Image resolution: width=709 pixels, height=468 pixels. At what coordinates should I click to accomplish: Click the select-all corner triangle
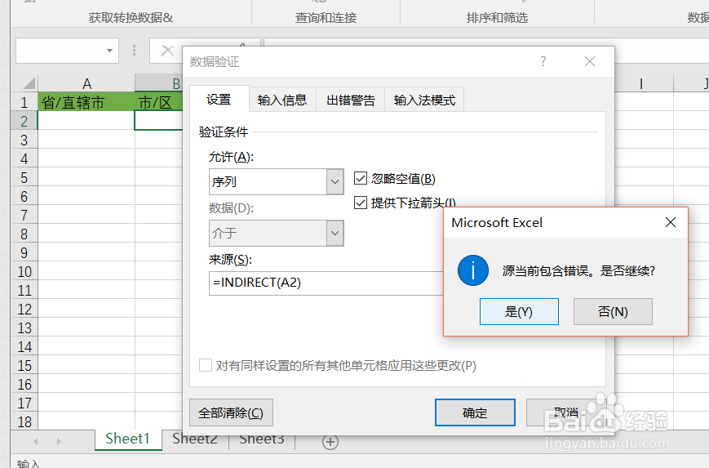tap(28, 83)
